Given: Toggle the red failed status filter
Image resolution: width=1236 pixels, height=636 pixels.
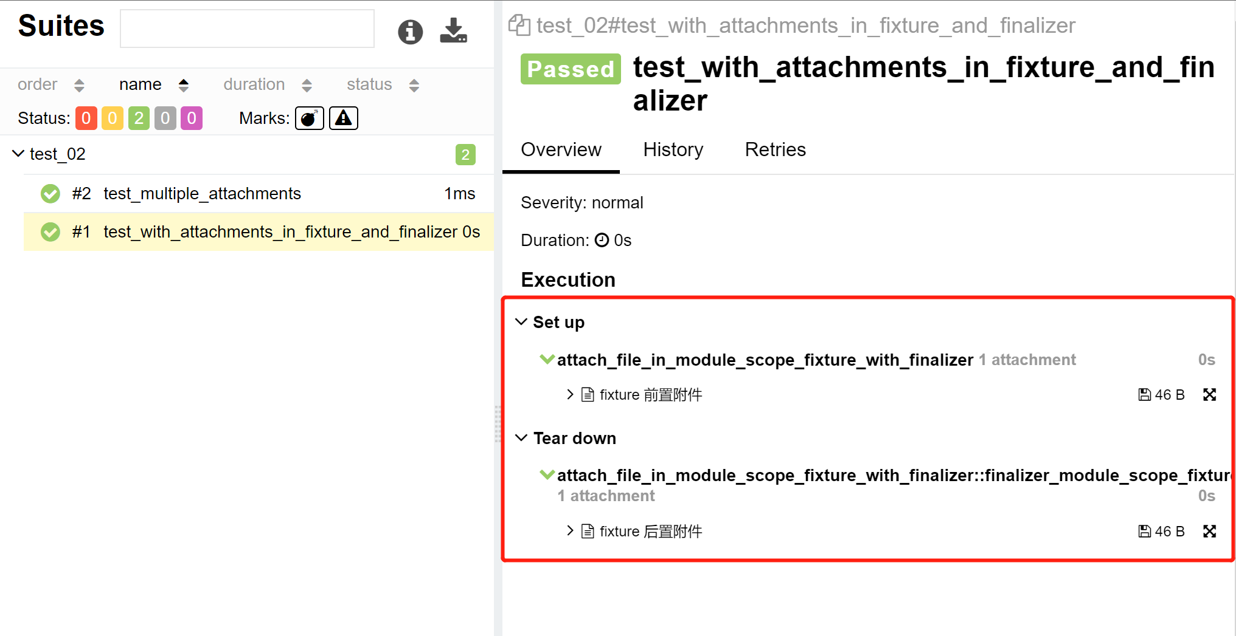Looking at the screenshot, I should [x=86, y=118].
